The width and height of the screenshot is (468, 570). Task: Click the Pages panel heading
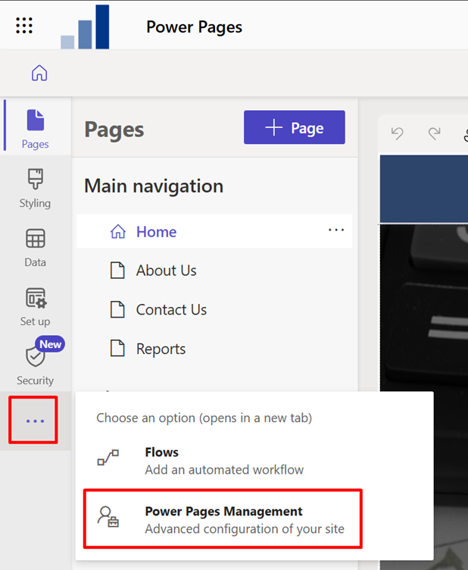tap(114, 130)
